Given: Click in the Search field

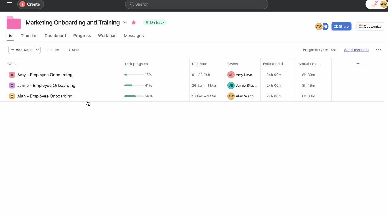Looking at the screenshot, I should click(x=196, y=4).
